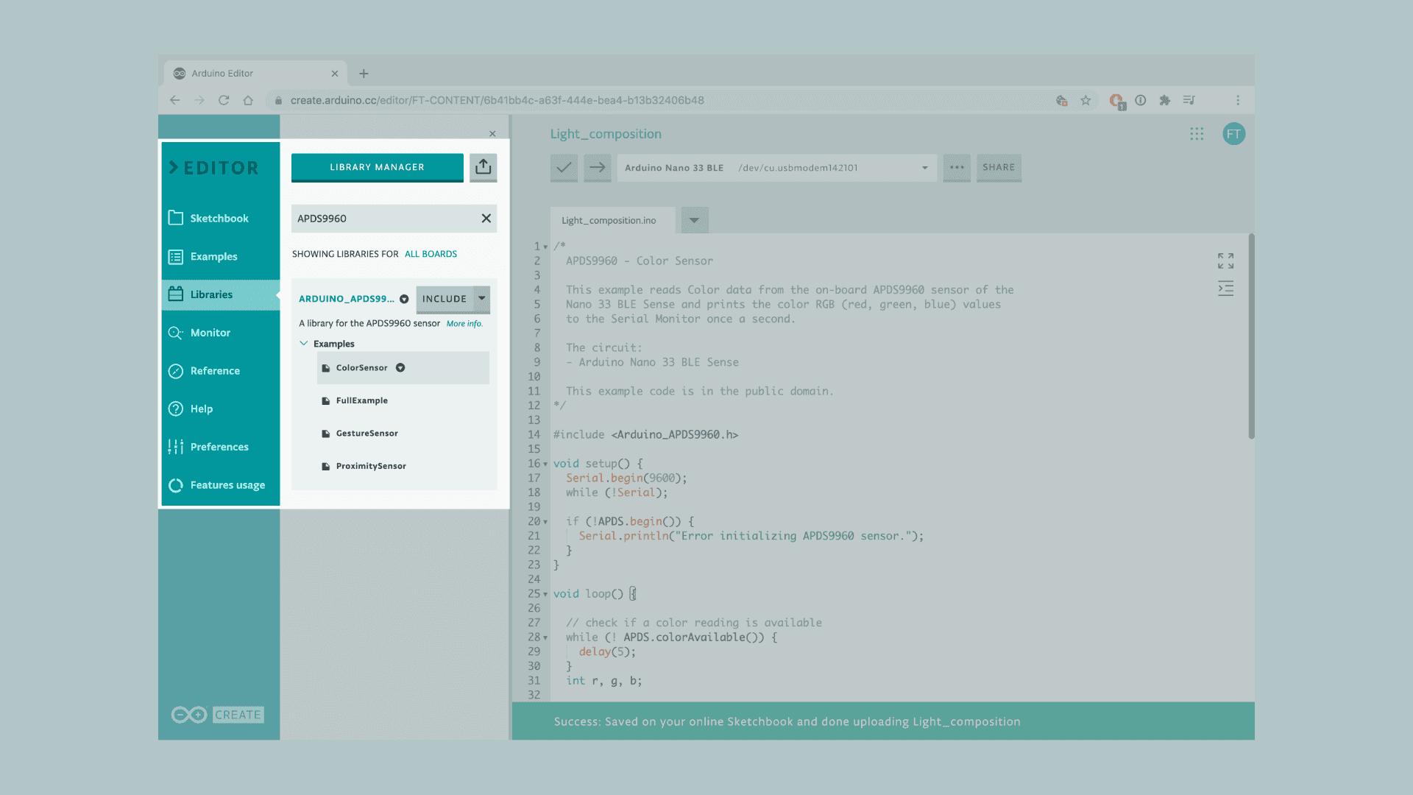Image resolution: width=1413 pixels, height=795 pixels.
Task: Toggle favorite marker next to ColorSensor
Action: click(400, 368)
